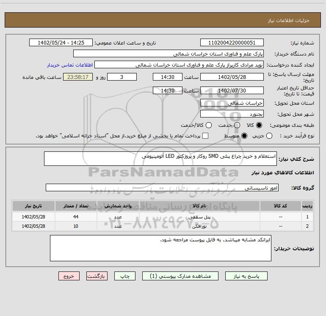Image resolution: width=326 pixels, height=316 pixels.
Task: Click the response deadline time 14:30 field
Action: (x=168, y=77)
